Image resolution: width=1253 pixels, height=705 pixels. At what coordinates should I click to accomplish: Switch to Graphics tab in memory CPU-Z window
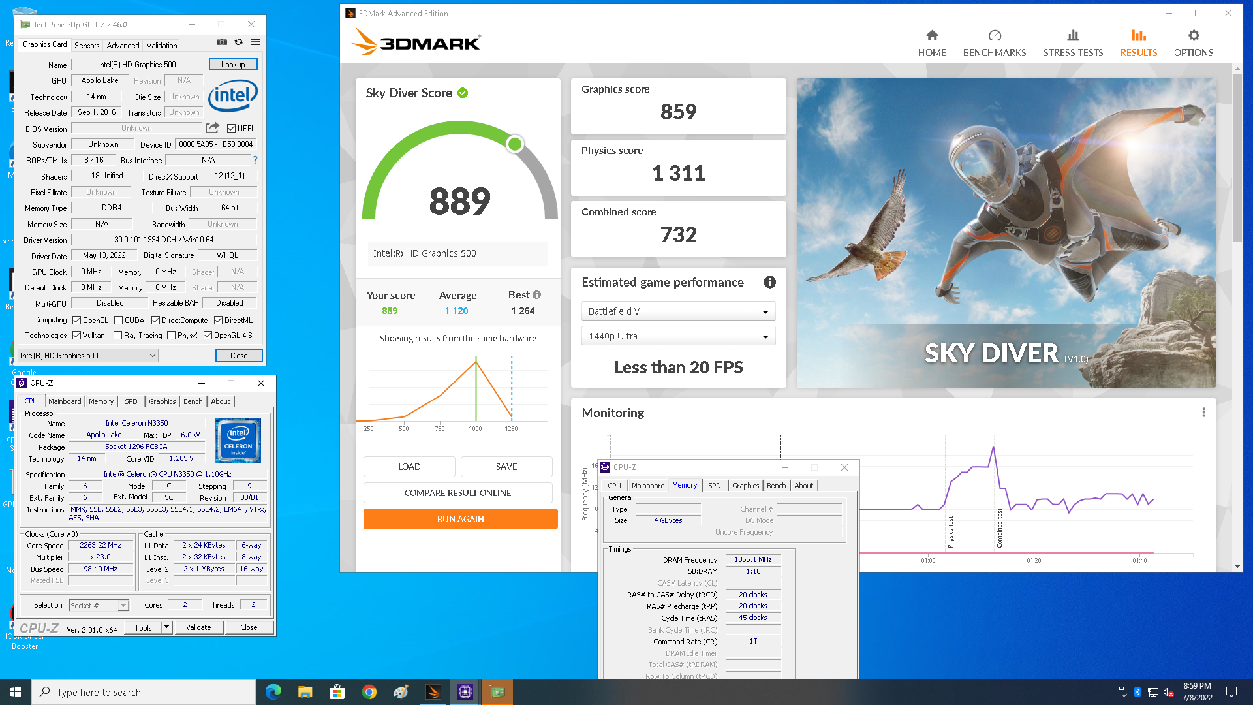pyautogui.click(x=745, y=486)
